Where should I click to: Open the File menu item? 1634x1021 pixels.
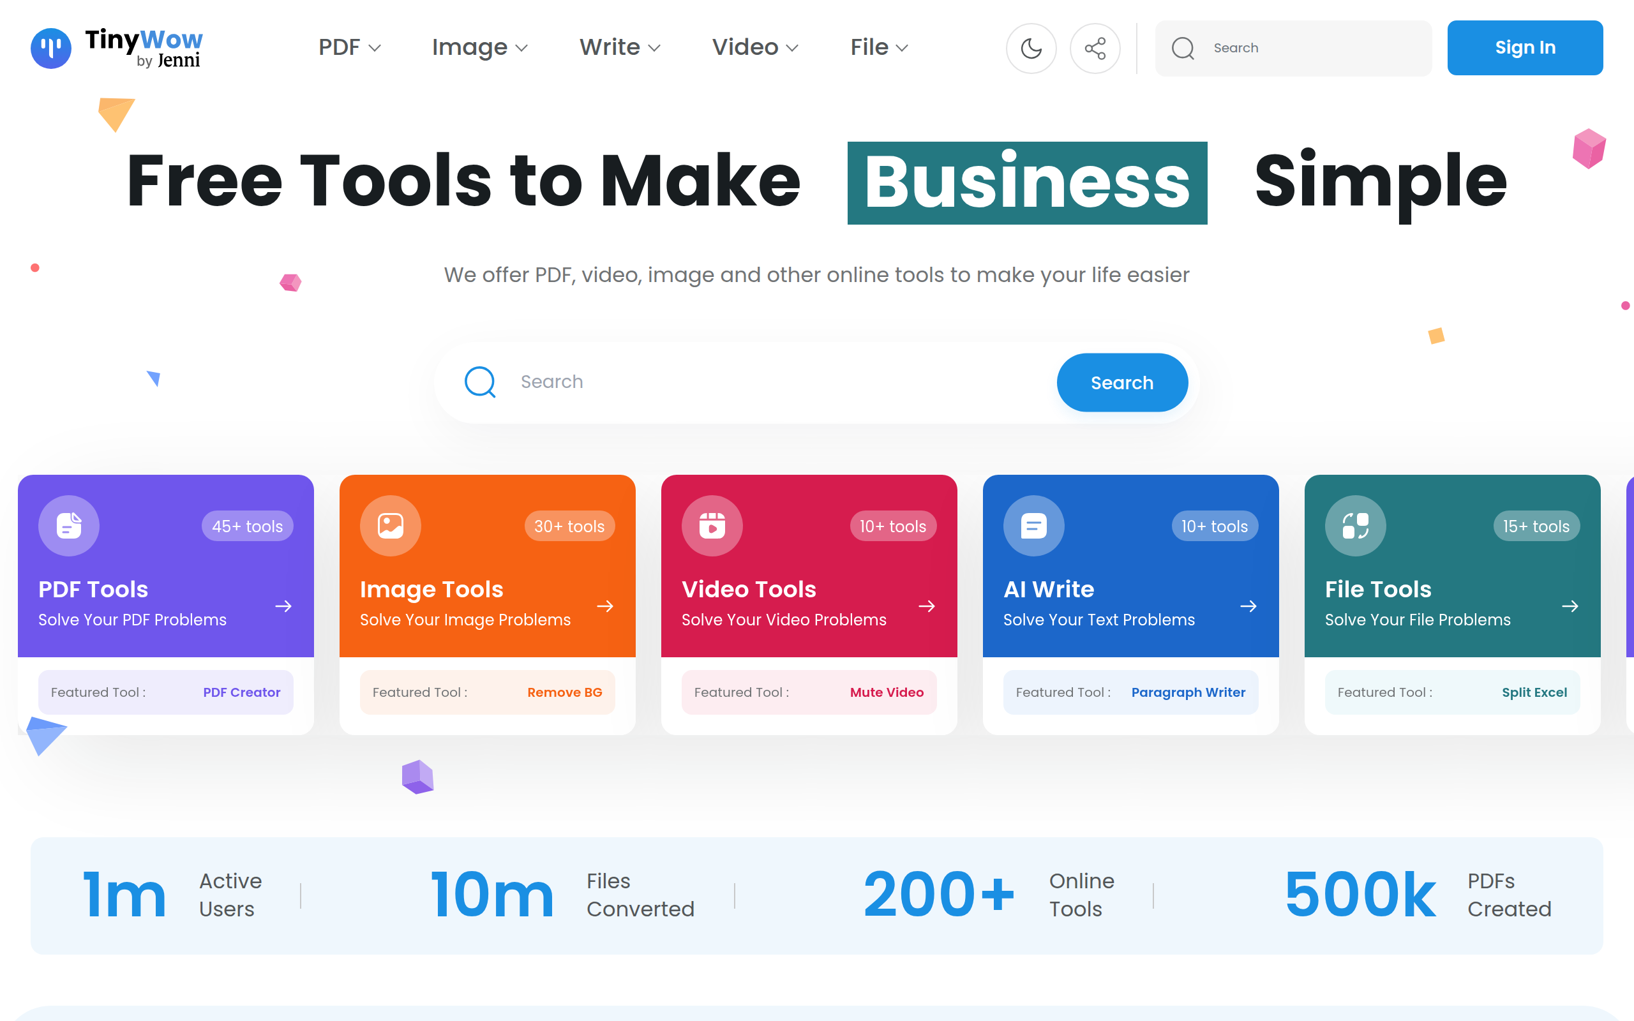(878, 47)
